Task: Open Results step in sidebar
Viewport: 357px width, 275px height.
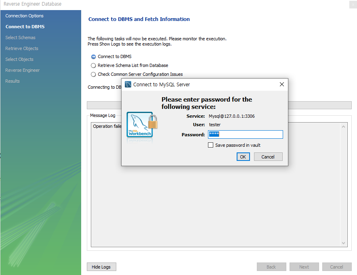Action: pyautogui.click(x=12, y=81)
